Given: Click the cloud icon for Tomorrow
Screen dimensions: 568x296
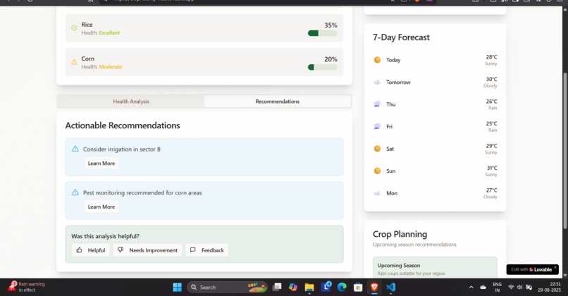Looking at the screenshot, I should 377,82.
